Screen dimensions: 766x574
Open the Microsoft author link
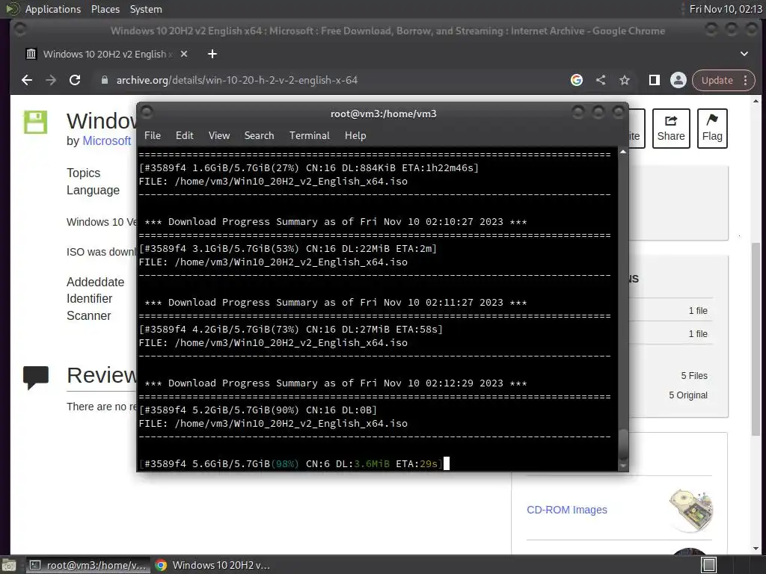tap(106, 141)
